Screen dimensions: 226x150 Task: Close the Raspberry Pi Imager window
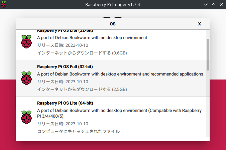pyautogui.click(x=222, y=4)
